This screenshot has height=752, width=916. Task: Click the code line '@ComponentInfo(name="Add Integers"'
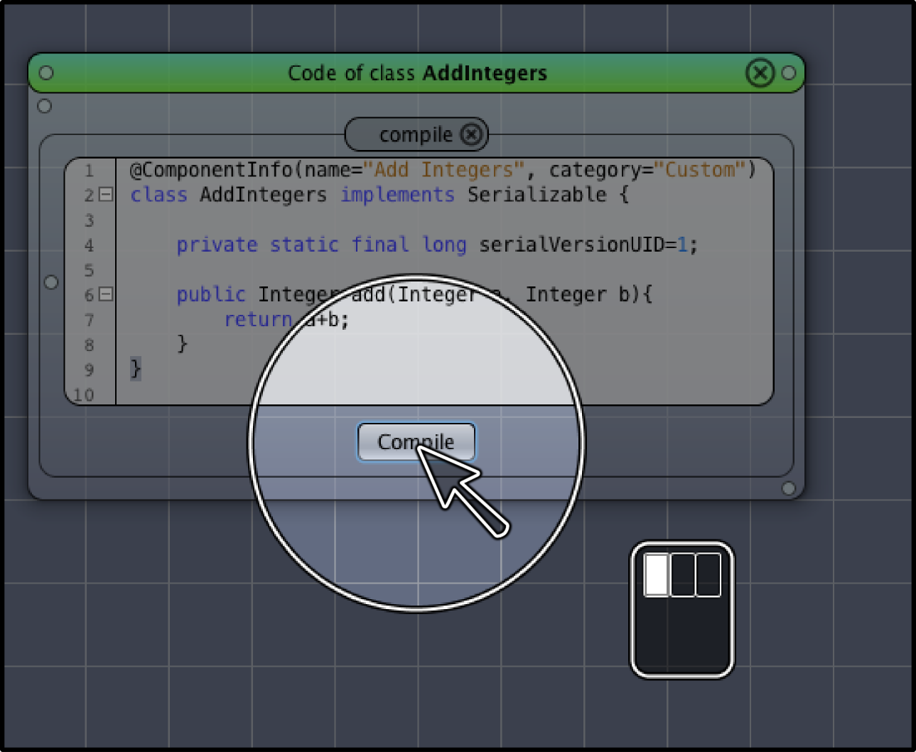tap(327, 170)
